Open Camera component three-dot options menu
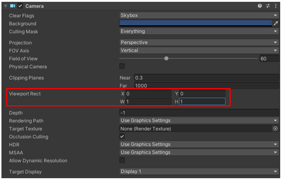 pyautogui.click(x=276, y=6)
